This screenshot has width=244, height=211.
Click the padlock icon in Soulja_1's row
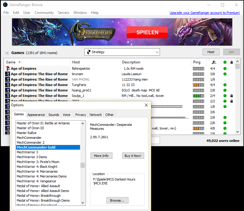232,96
